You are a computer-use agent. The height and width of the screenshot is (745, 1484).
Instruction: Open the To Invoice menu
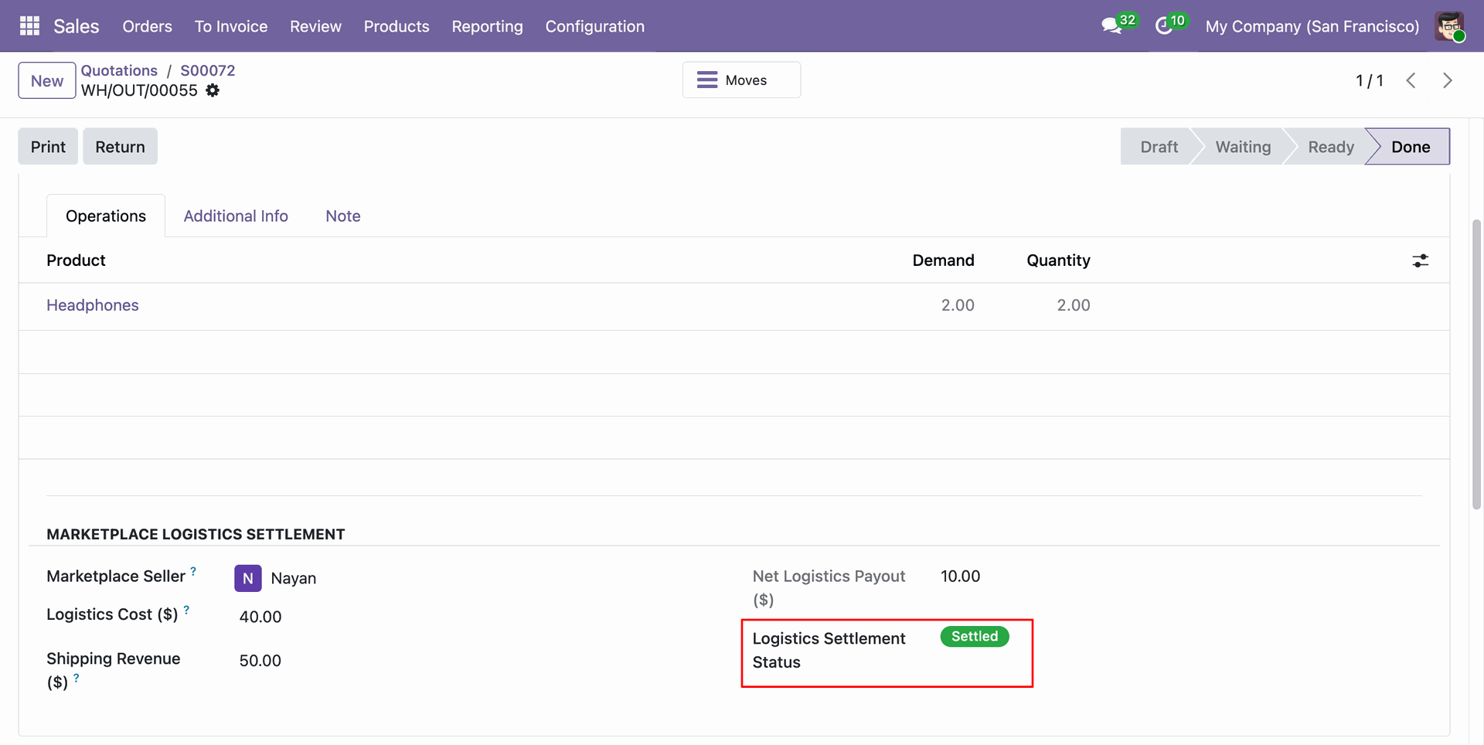point(231,26)
